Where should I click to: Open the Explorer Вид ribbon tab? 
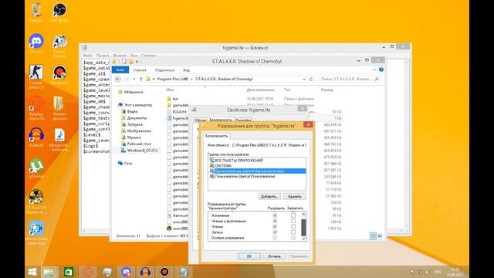(186, 70)
